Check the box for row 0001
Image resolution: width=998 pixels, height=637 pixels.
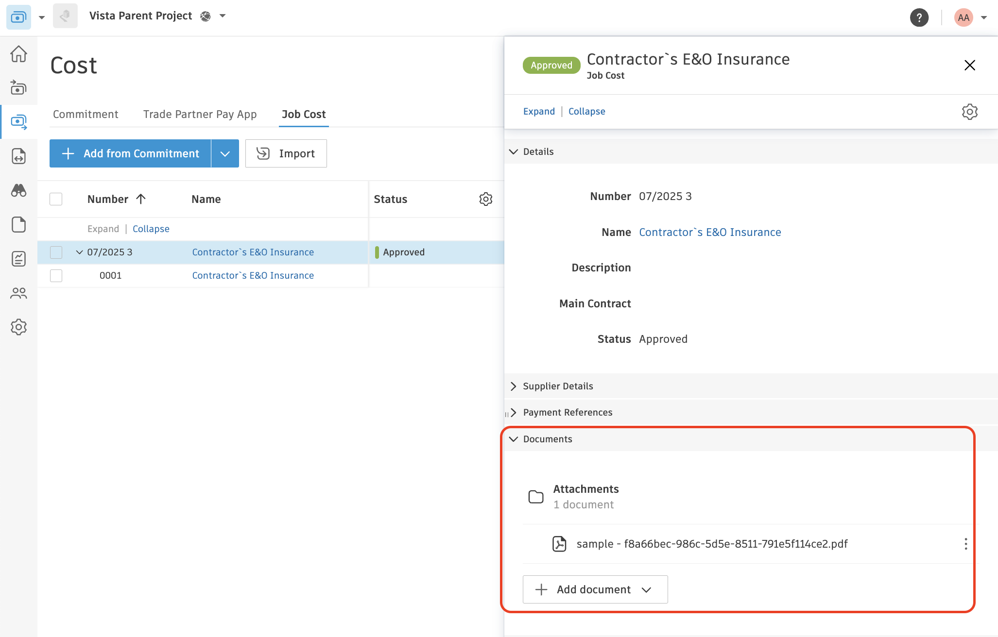pos(56,275)
